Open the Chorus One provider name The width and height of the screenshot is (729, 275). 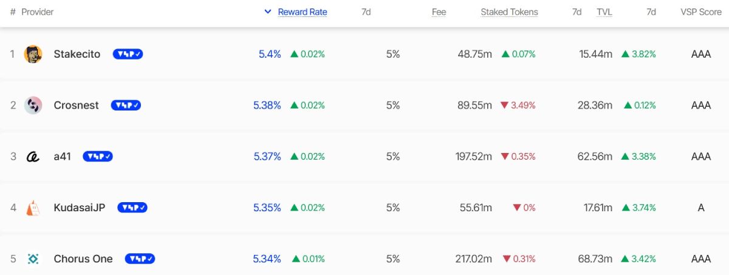(x=83, y=259)
